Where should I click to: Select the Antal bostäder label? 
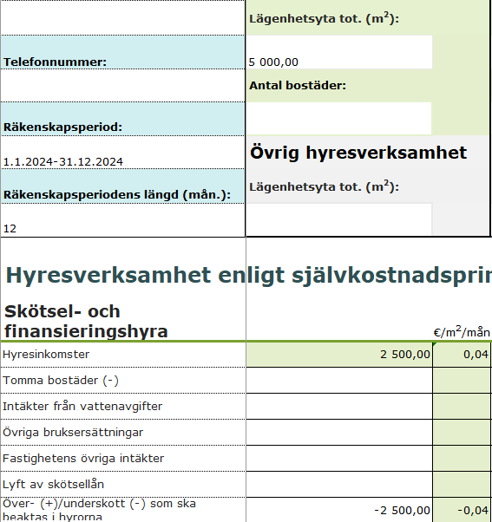[x=298, y=86]
